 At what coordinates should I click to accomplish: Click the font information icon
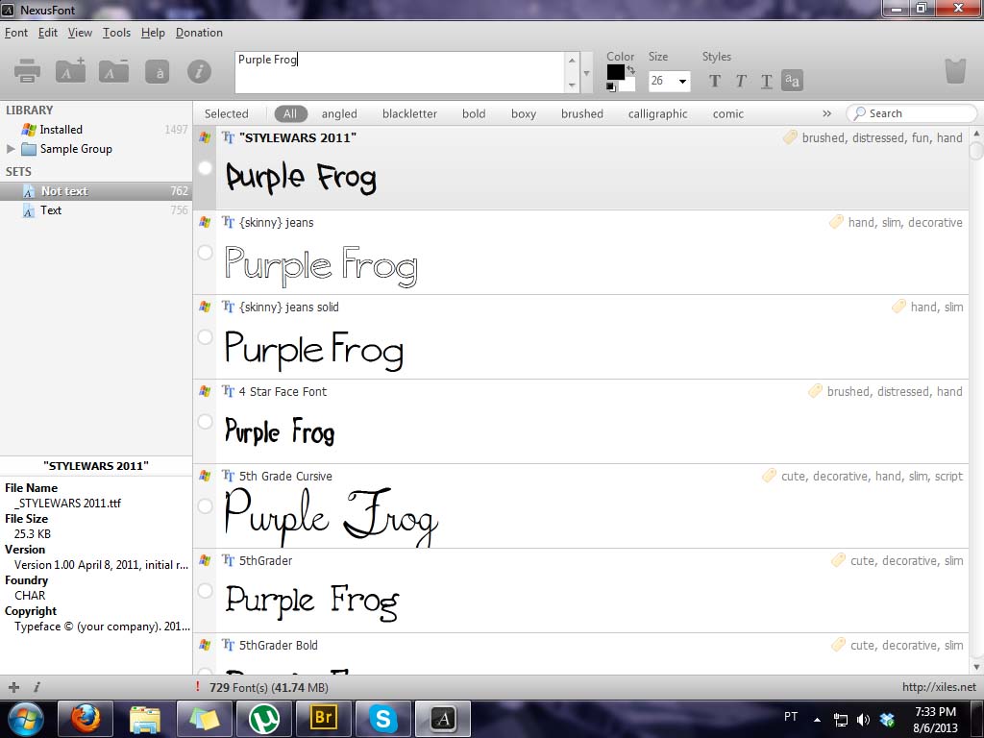click(199, 69)
